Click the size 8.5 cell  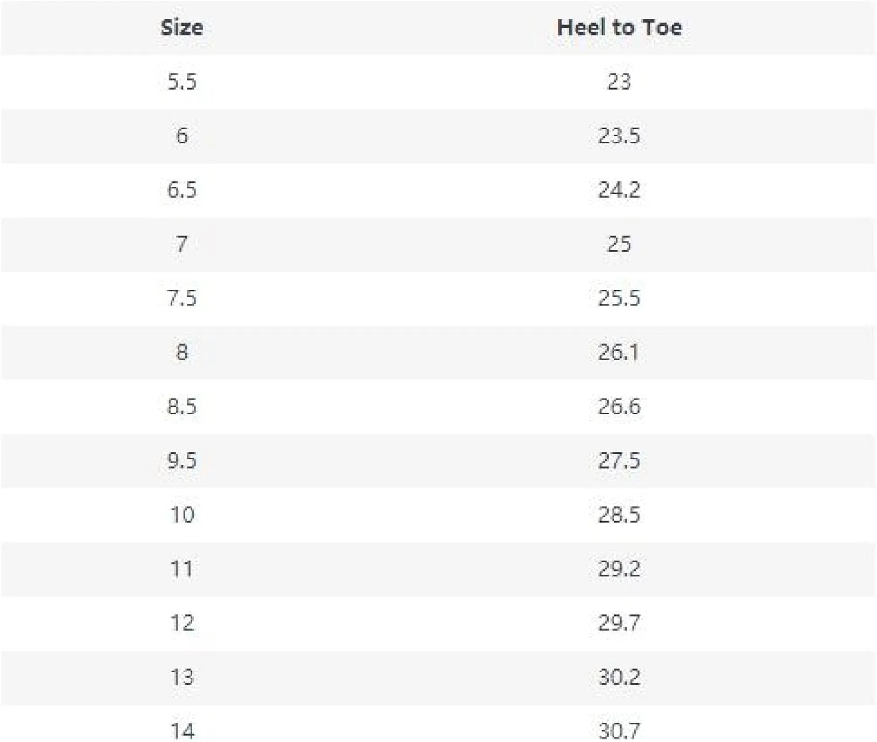(182, 406)
